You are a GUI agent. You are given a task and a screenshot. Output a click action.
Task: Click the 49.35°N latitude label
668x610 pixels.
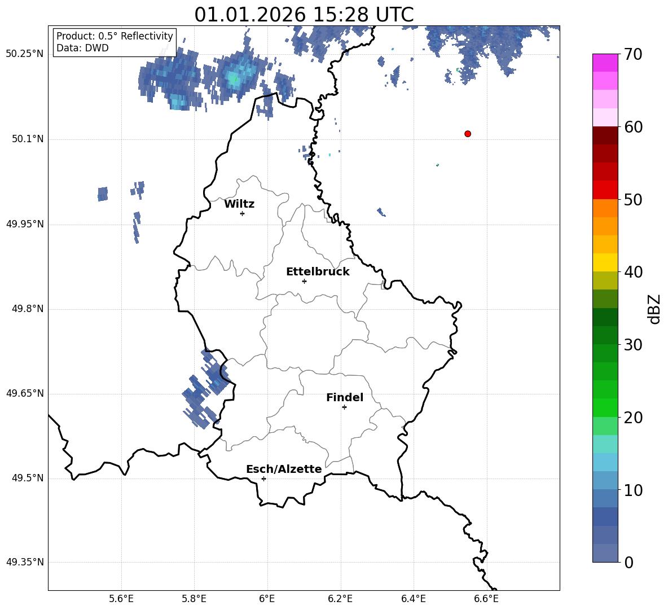point(25,562)
